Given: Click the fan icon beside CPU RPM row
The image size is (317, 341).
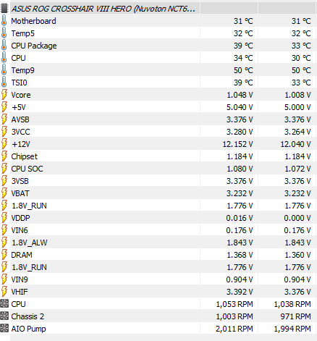Looking at the screenshot, I should click(x=4, y=303).
